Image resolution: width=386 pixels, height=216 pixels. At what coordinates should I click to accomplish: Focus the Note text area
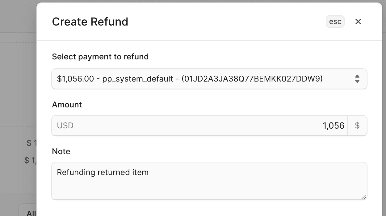click(x=209, y=185)
